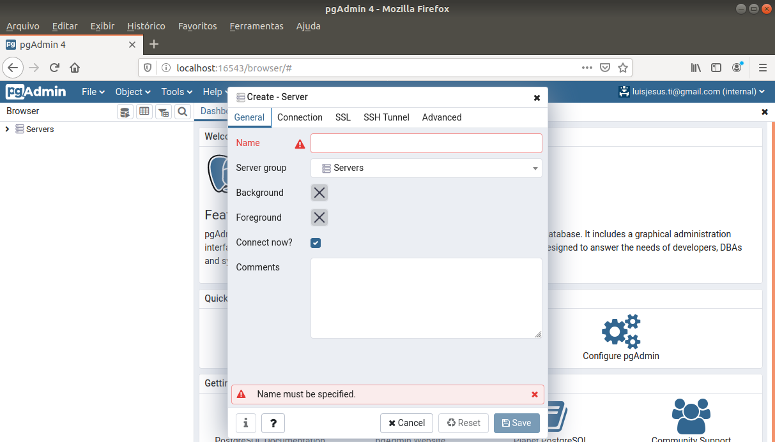Open the Server group dropdown
The width and height of the screenshot is (775, 442).
(426, 168)
